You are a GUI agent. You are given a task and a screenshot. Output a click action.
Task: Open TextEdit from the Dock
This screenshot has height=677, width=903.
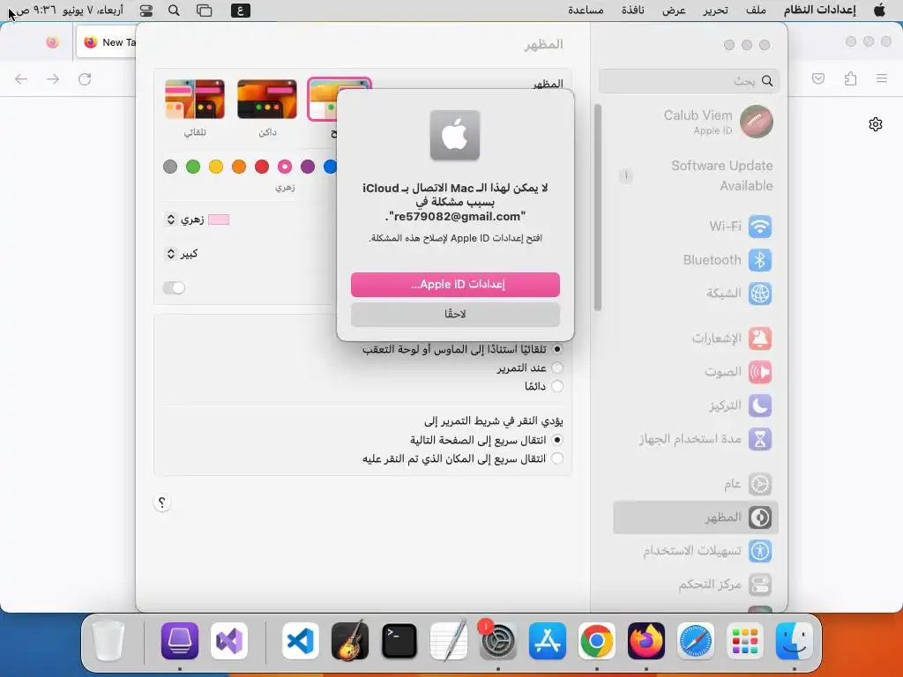(449, 641)
